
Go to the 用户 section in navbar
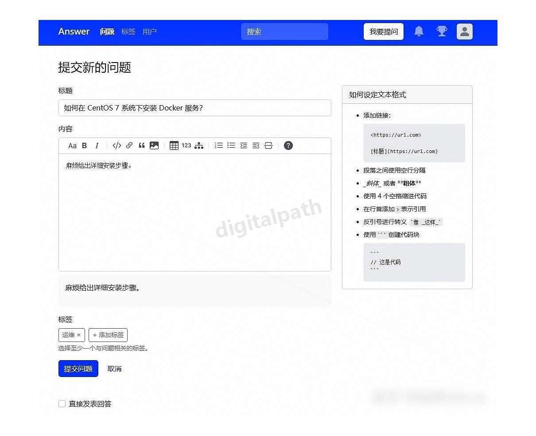point(149,31)
